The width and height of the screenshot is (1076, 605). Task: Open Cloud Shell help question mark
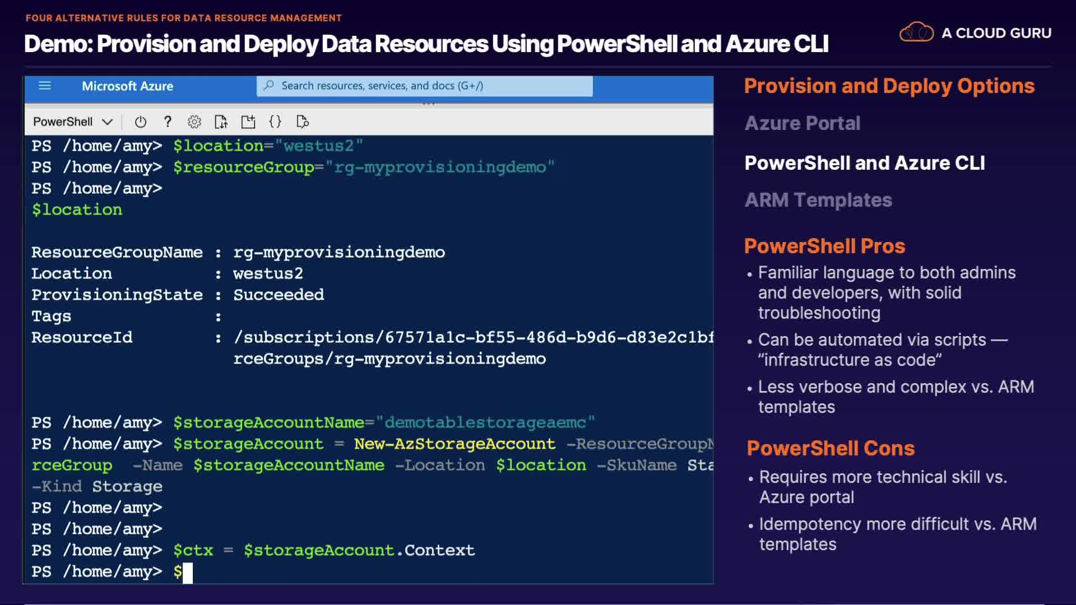[167, 122]
